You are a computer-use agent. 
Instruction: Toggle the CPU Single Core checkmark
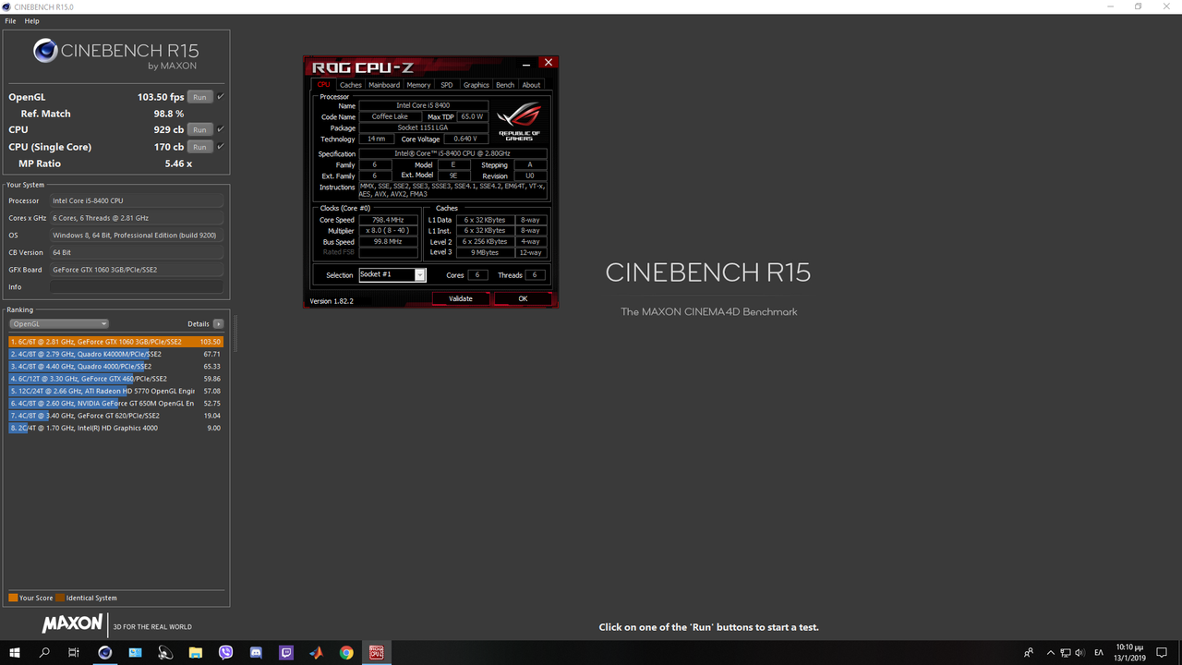pyautogui.click(x=221, y=146)
